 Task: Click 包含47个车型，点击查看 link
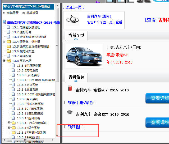pyautogui.click(x=104, y=22)
